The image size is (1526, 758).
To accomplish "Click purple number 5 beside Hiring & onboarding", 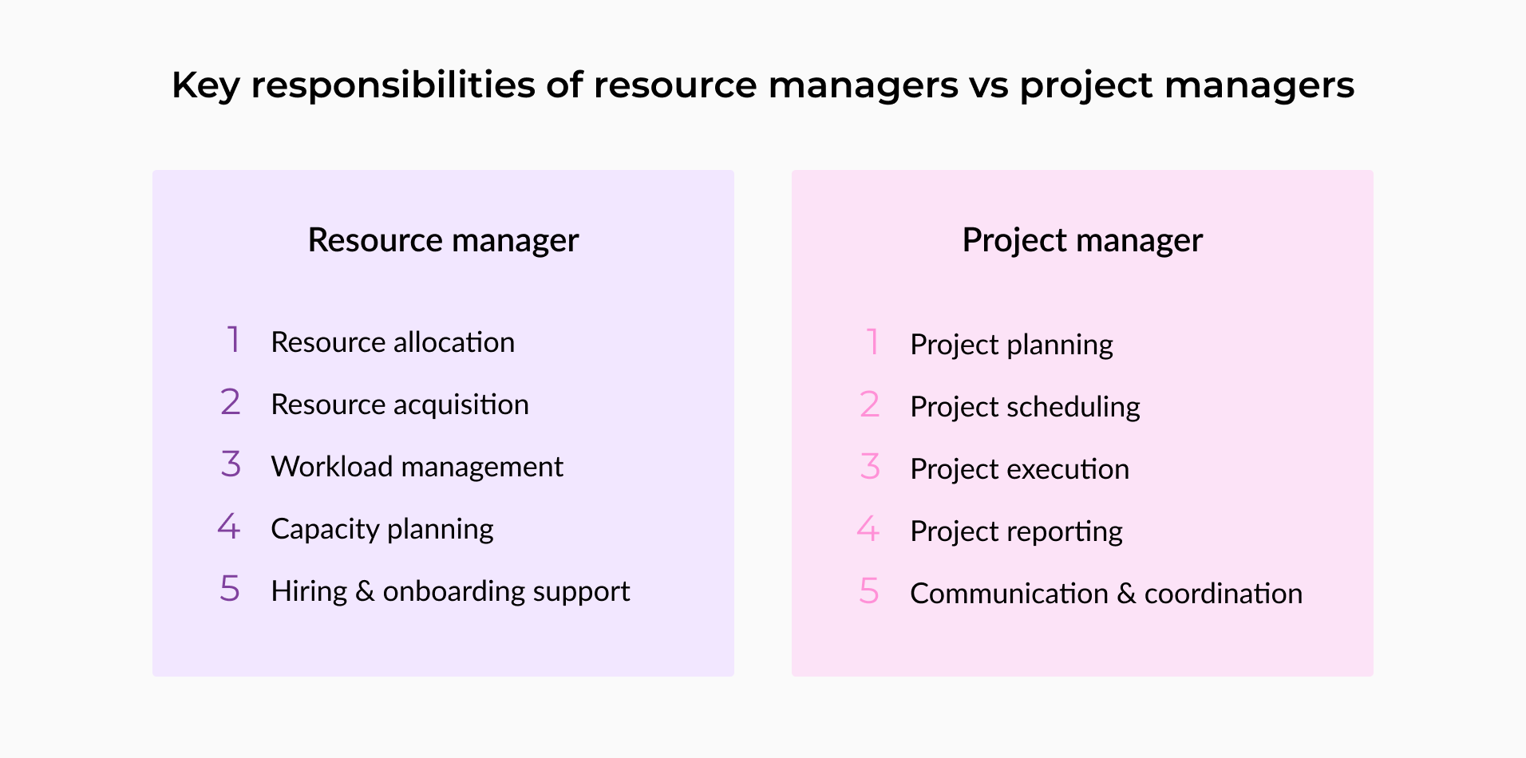I will point(230,589).
